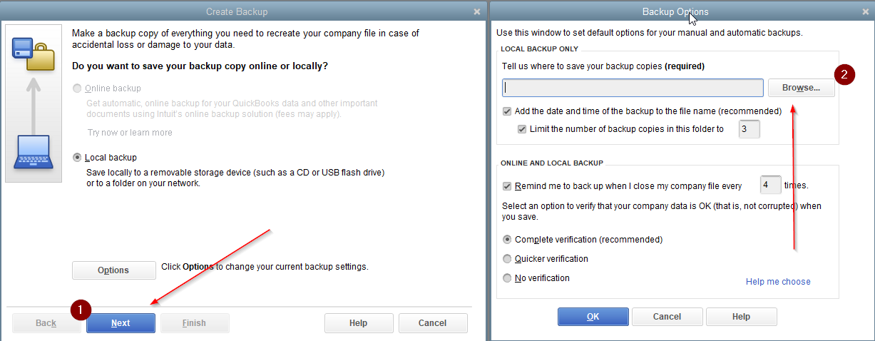This screenshot has width=875, height=341.
Task: Select the Local backup radio button
Action: click(x=78, y=157)
